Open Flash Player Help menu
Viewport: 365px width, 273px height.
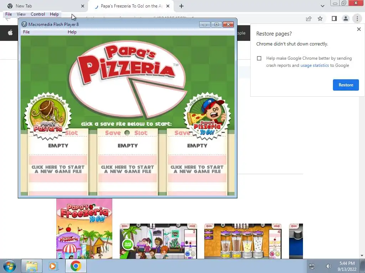click(x=72, y=32)
